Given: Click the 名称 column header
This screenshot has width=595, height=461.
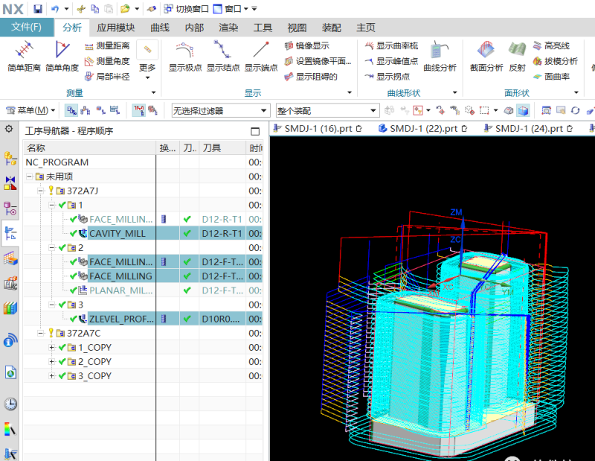Looking at the screenshot, I should (89, 148).
